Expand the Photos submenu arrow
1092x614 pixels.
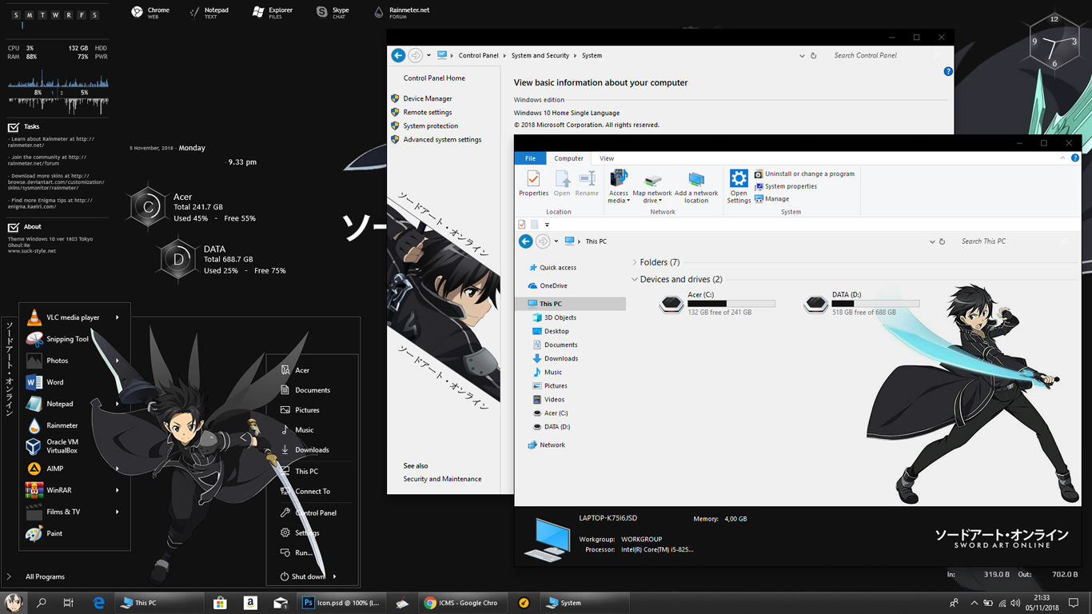(118, 361)
